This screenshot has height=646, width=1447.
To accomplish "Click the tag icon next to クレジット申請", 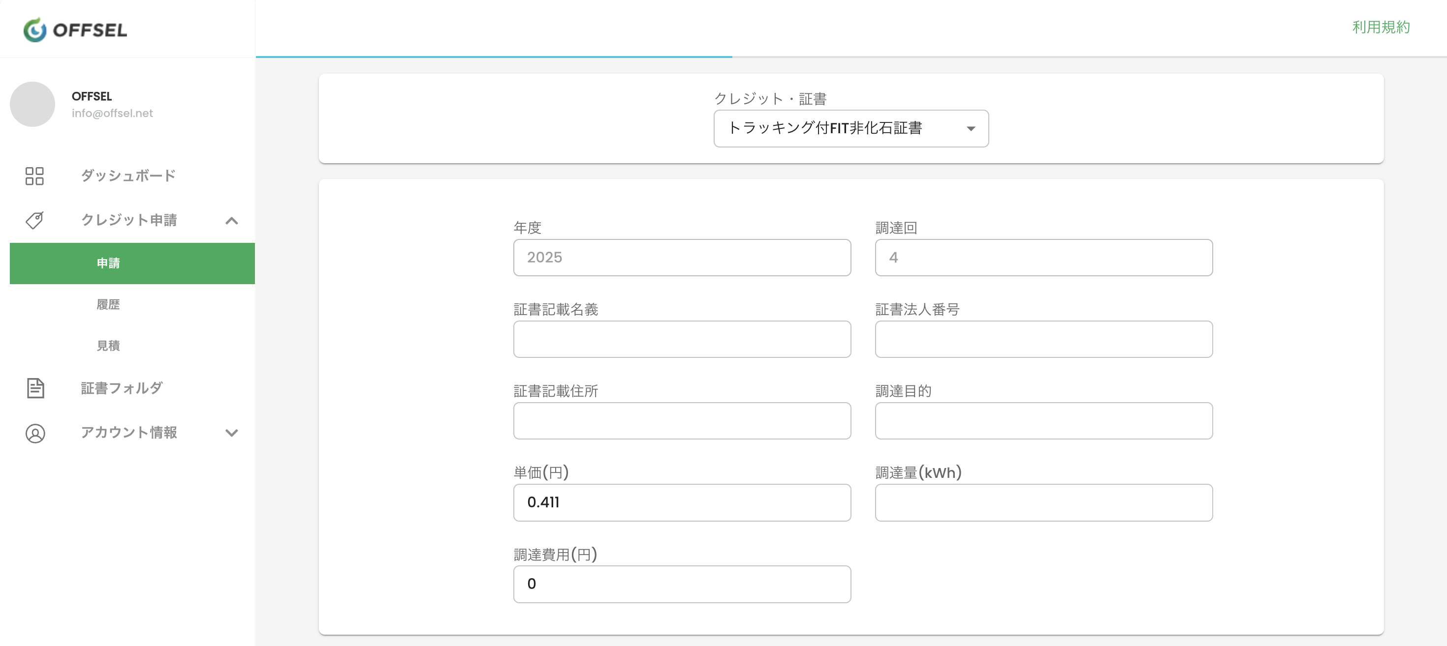I will [x=34, y=220].
